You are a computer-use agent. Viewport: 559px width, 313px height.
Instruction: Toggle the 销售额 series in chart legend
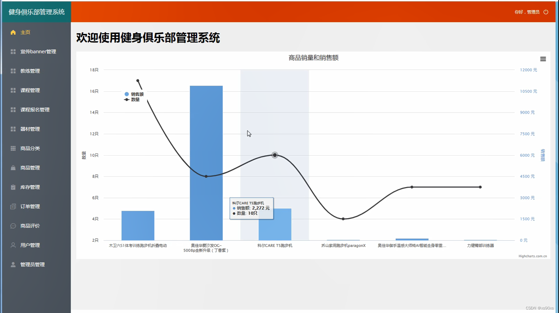tap(134, 94)
